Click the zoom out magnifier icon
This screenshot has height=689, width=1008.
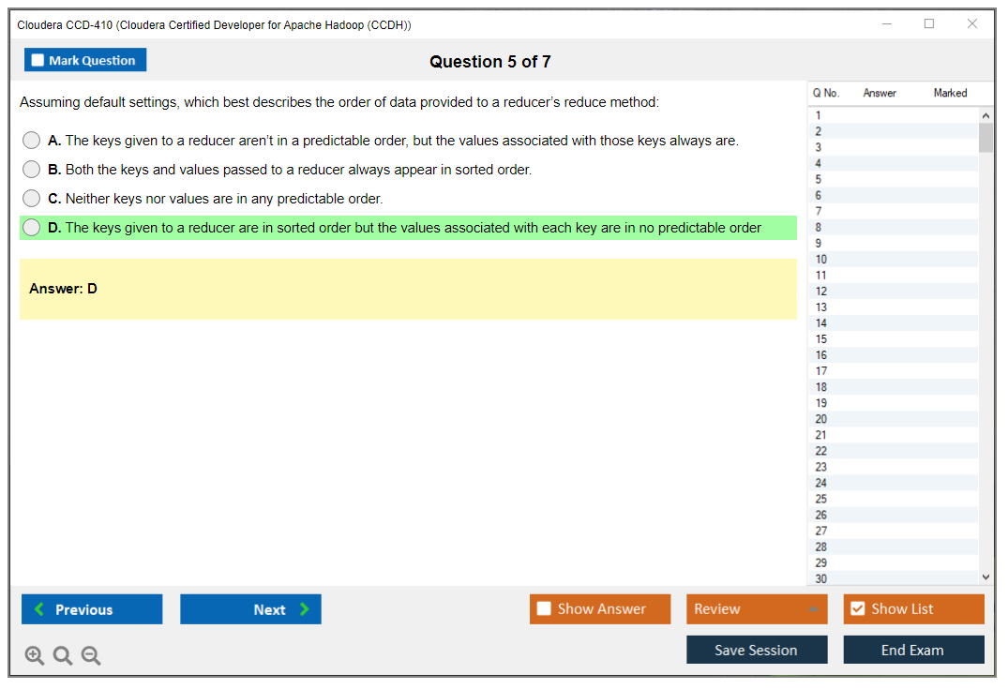(91, 656)
